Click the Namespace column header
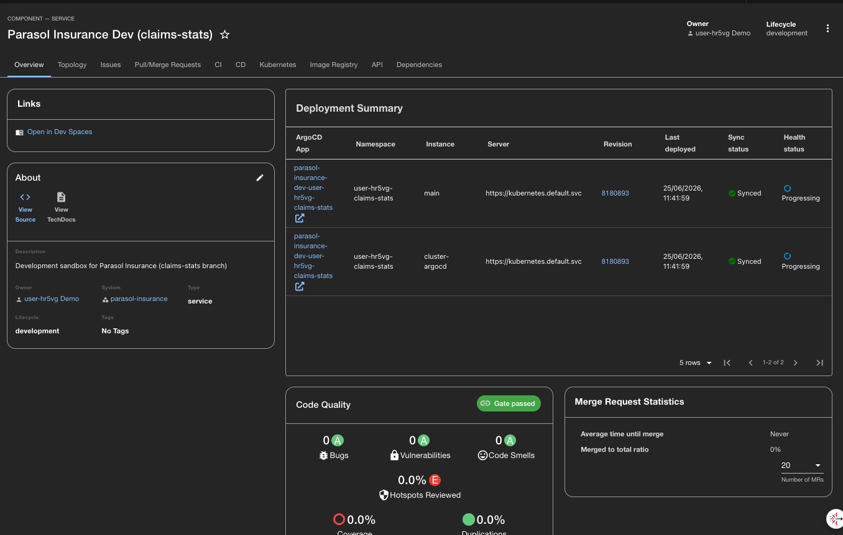The height and width of the screenshot is (535, 843). pyautogui.click(x=375, y=144)
